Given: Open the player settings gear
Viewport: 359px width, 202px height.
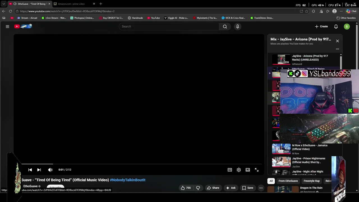Looking at the screenshot, I should point(239,170).
